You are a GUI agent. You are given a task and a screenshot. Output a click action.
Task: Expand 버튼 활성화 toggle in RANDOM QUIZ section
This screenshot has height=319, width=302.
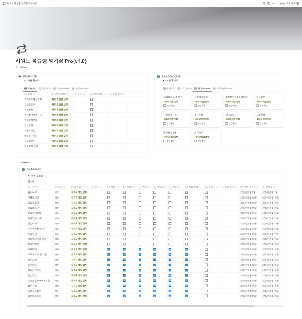click(163, 81)
